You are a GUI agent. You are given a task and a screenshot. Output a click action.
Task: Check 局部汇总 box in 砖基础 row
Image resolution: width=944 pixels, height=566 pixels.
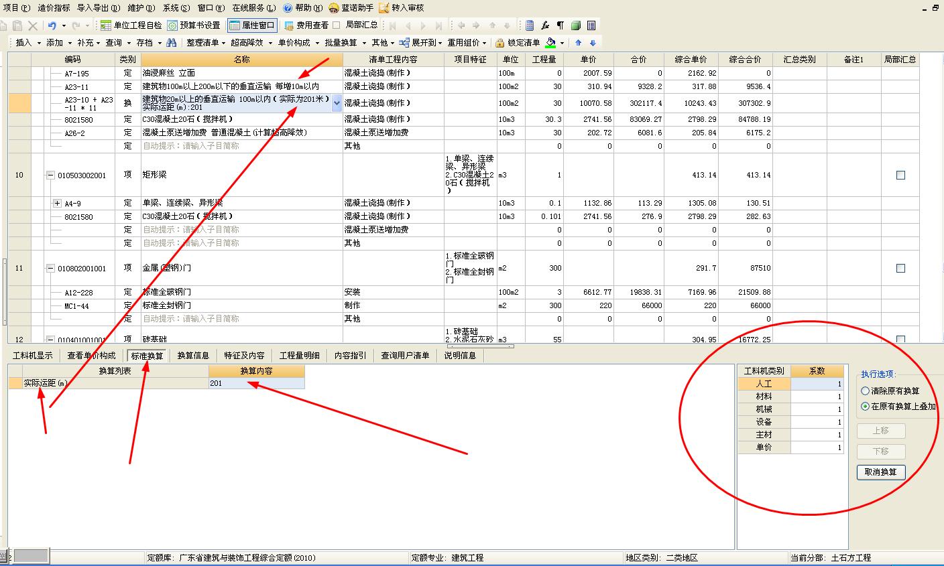coord(900,339)
